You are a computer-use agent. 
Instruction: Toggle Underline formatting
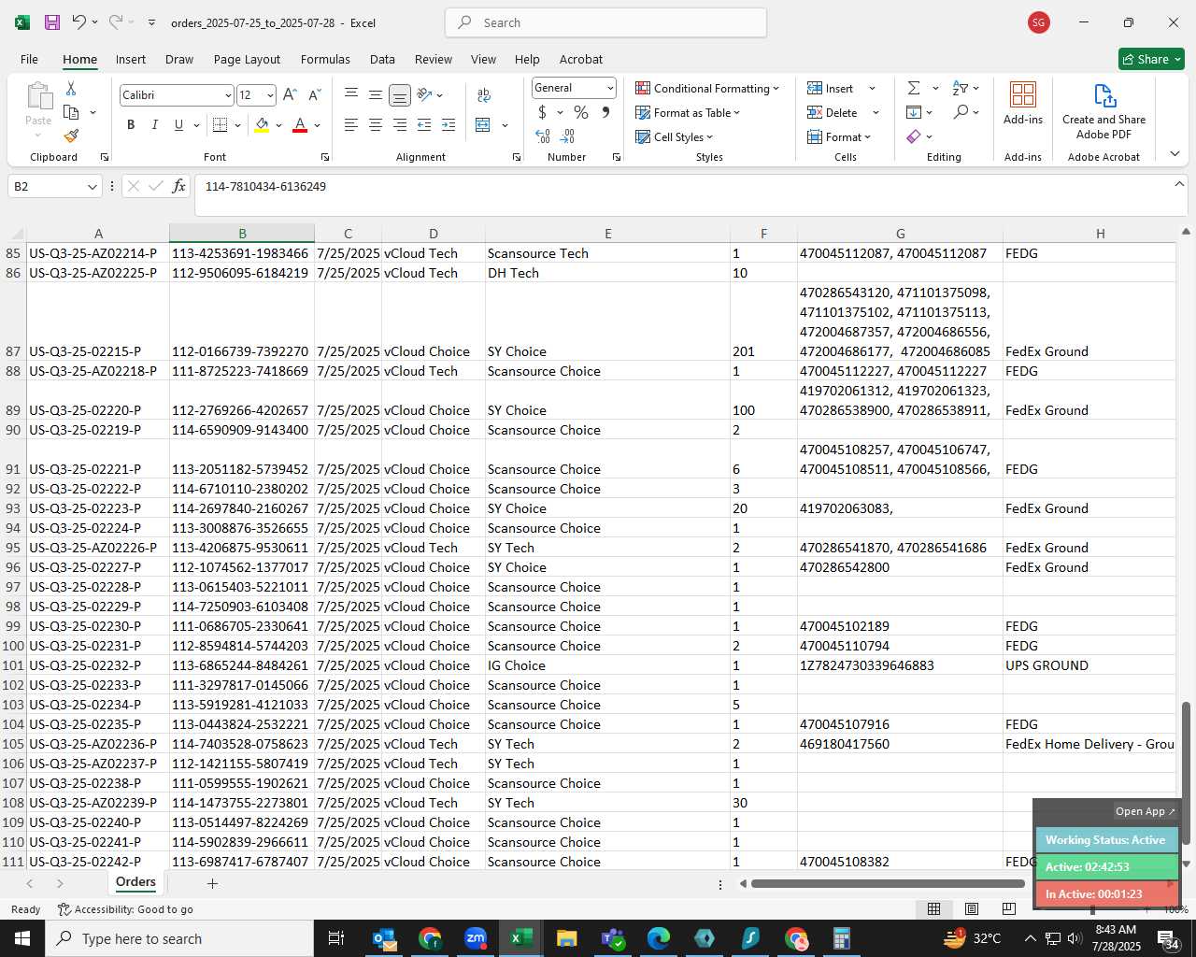pos(178,125)
